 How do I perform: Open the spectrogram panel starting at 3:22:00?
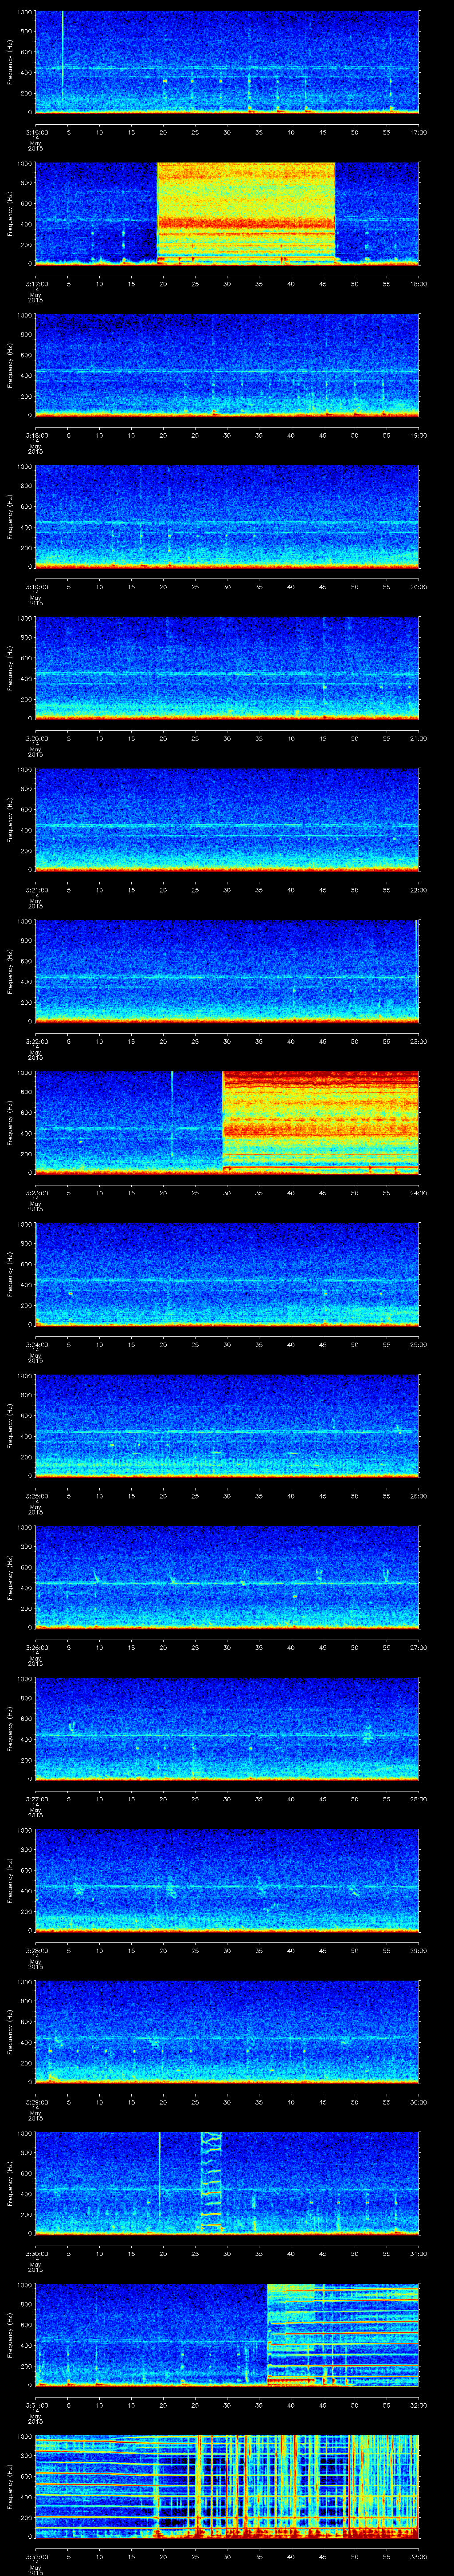click(227, 971)
